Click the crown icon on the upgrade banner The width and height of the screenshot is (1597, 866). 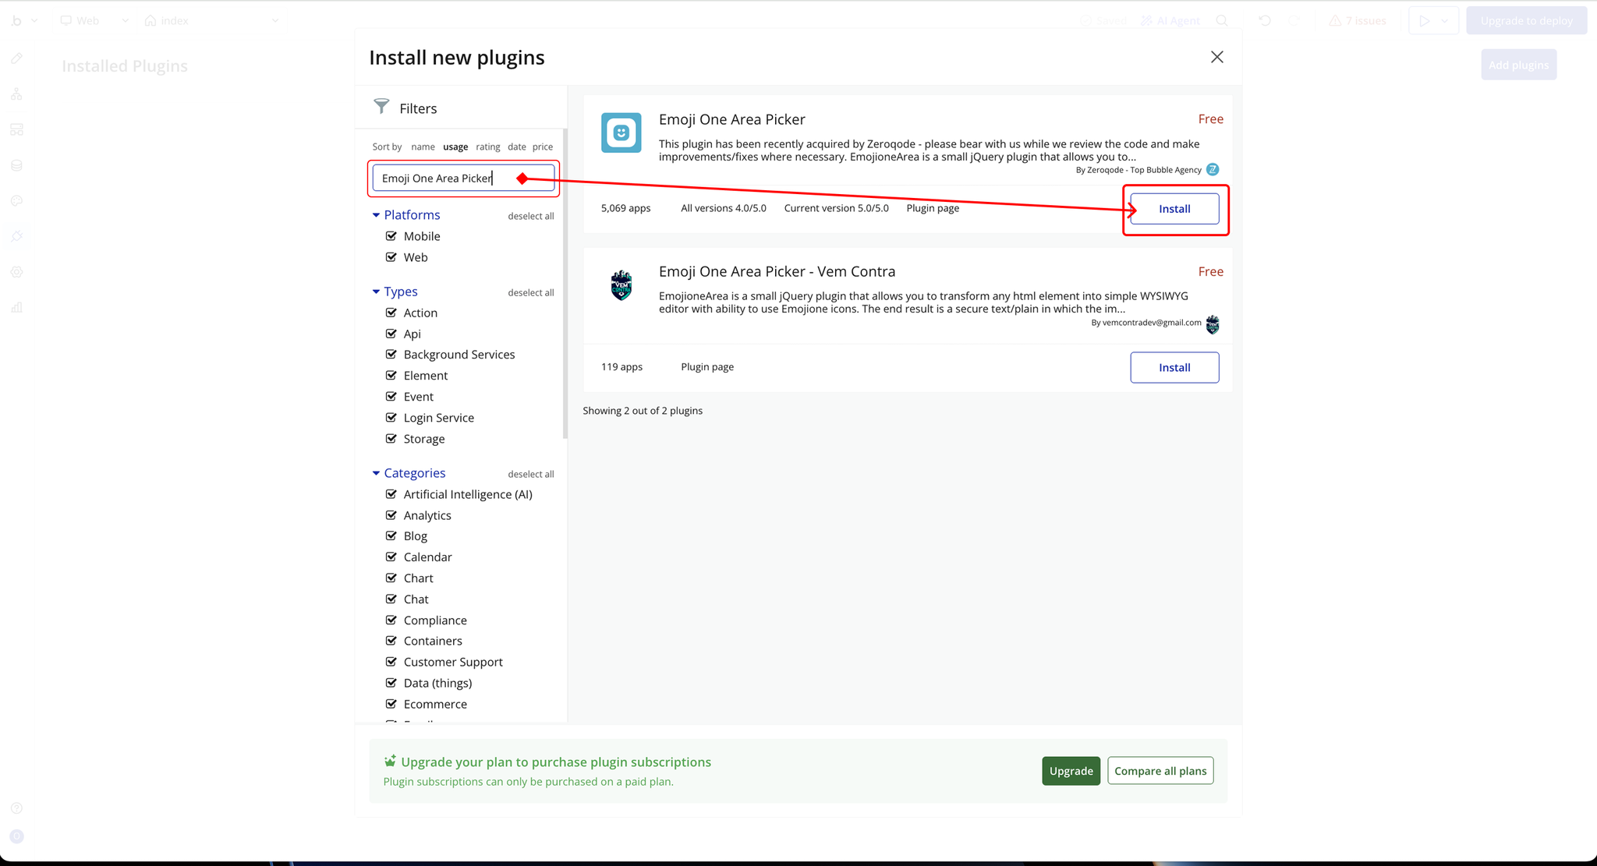pos(390,762)
